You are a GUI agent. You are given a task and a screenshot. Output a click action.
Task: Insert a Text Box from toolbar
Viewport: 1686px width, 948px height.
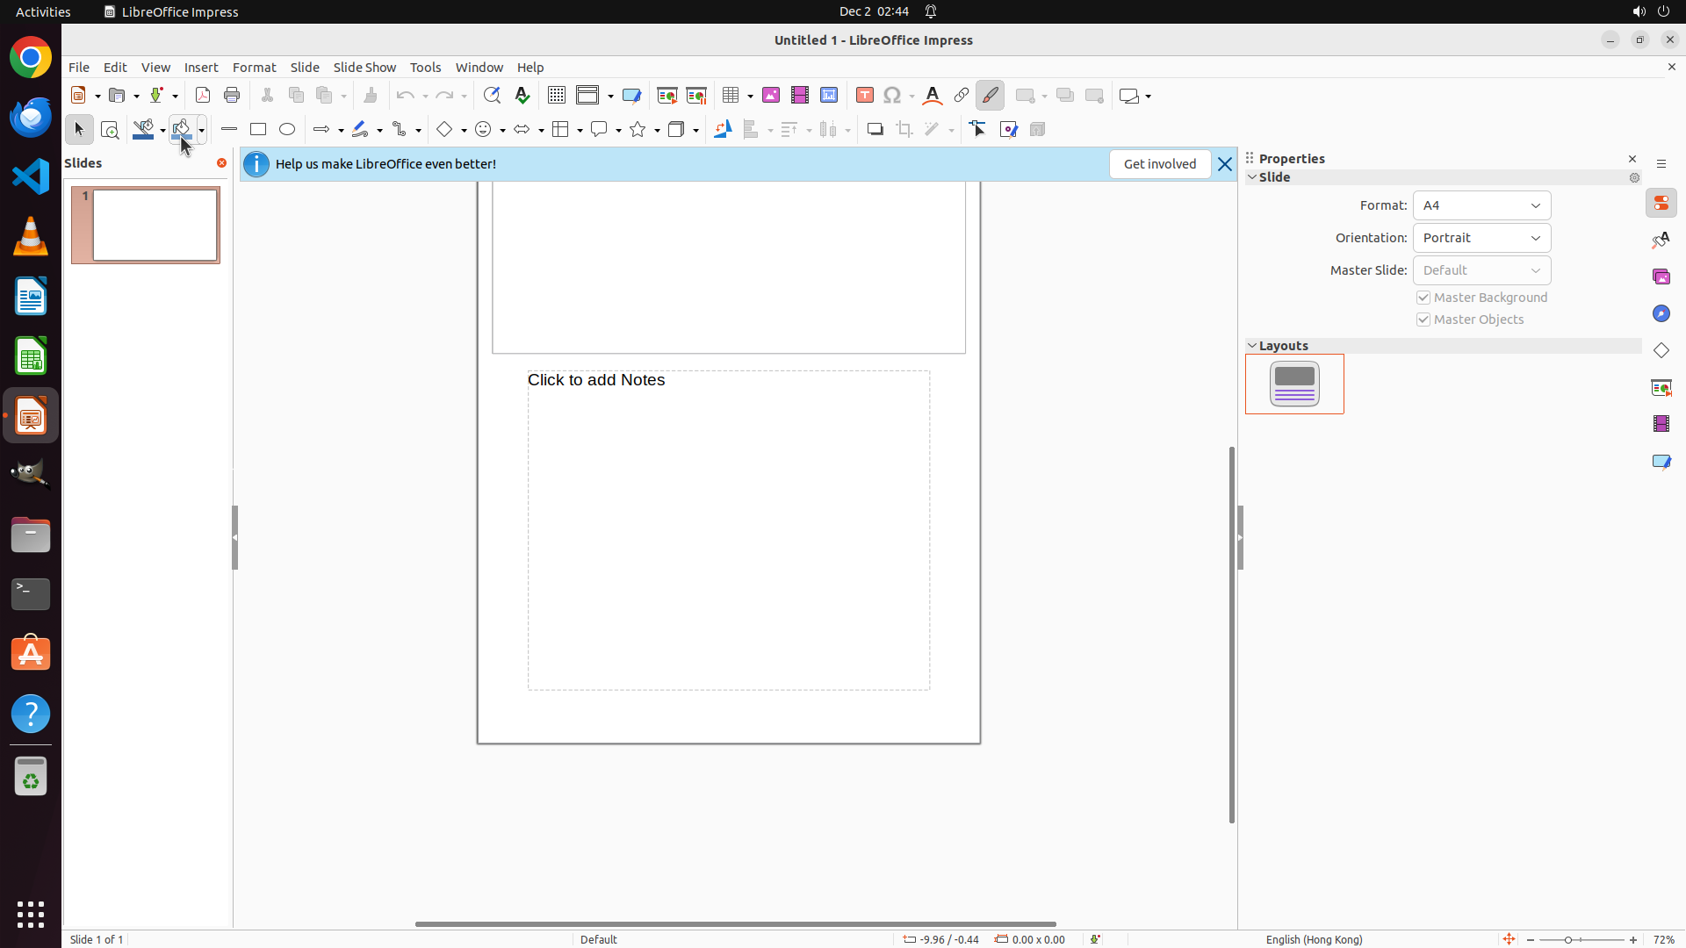click(865, 96)
